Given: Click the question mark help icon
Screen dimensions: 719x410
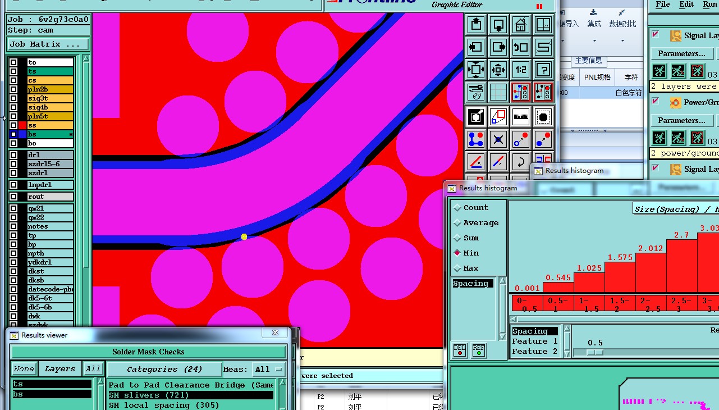Looking at the screenshot, I should pos(543,70).
